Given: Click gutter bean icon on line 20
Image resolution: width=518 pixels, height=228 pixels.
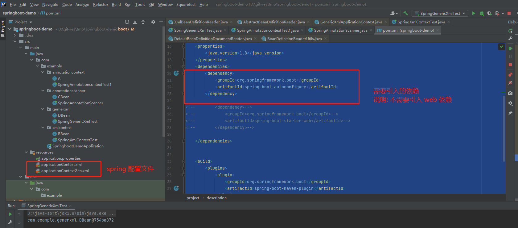Looking at the screenshot, I should pyautogui.click(x=176, y=73).
